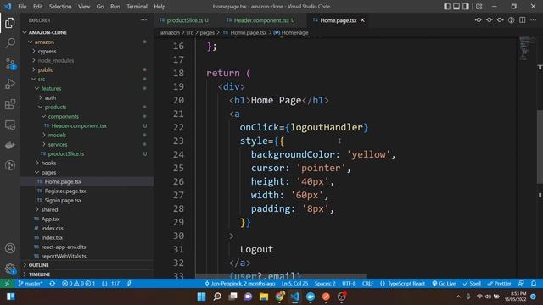The image size is (543, 305).
Task: Open the Explorer view in activity bar
Action: point(10,23)
